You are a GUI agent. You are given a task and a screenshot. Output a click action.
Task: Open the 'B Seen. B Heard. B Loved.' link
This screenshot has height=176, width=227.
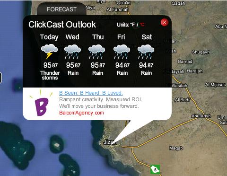click(91, 93)
